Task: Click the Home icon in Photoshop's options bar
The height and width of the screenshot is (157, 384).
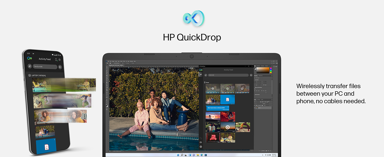Action: coord(107,63)
